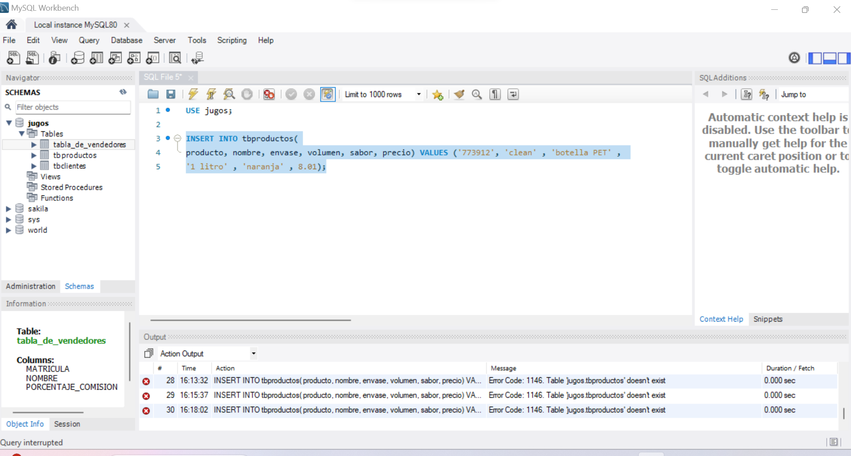Click into the Filter objects search field
The width and height of the screenshot is (851, 456).
73,107
